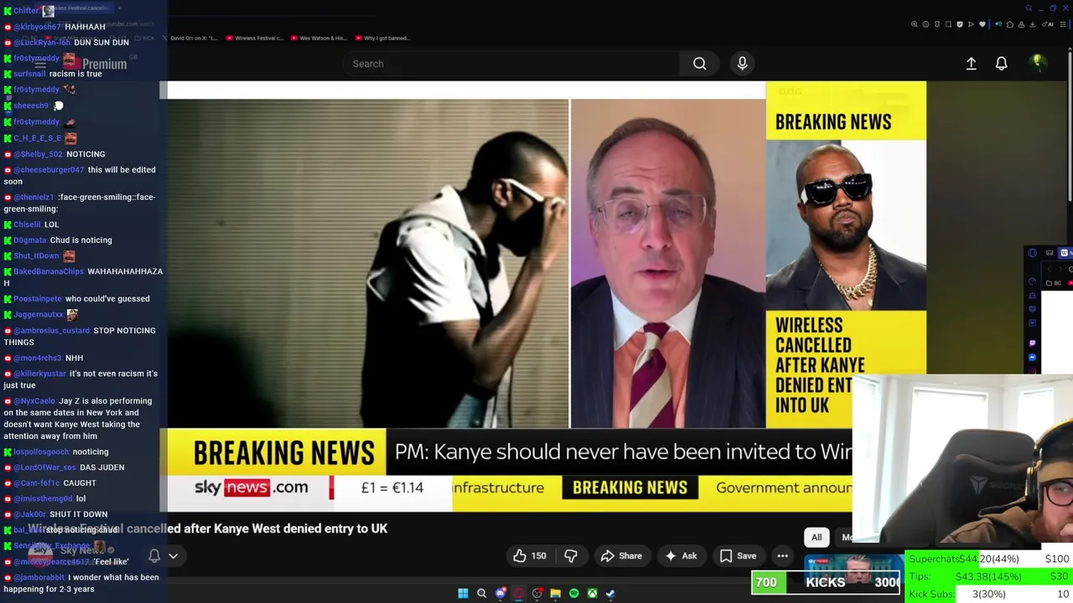Toggle the Sky News channel notification bell
The width and height of the screenshot is (1073, 603).
(154, 555)
